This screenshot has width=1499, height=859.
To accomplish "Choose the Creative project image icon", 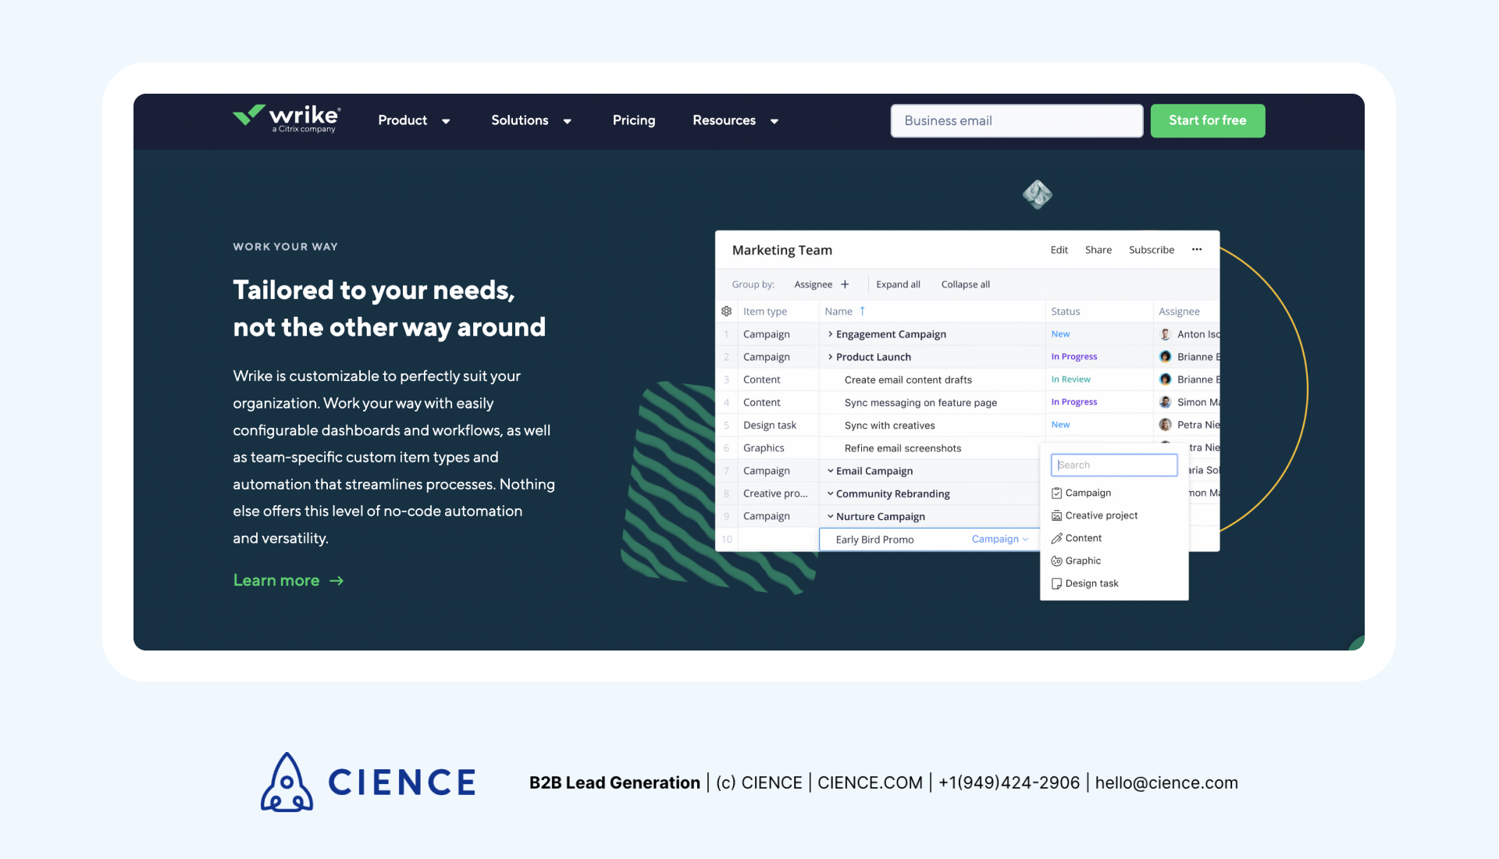I will point(1057,515).
